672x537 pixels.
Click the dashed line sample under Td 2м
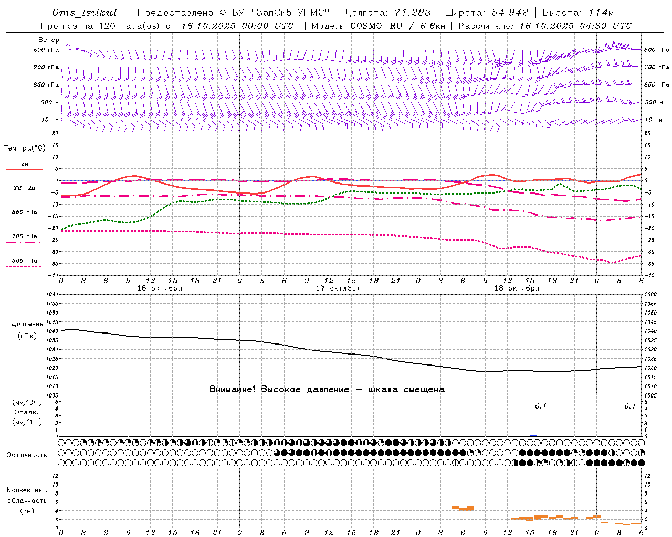[x=23, y=194]
